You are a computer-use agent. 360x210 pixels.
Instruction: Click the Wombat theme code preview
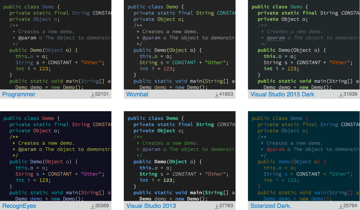pos(180,45)
